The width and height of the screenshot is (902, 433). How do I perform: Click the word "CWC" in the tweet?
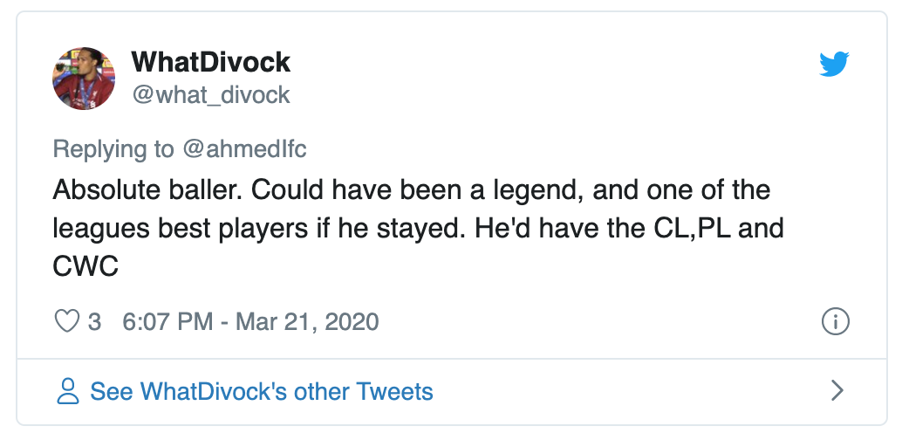(85, 266)
